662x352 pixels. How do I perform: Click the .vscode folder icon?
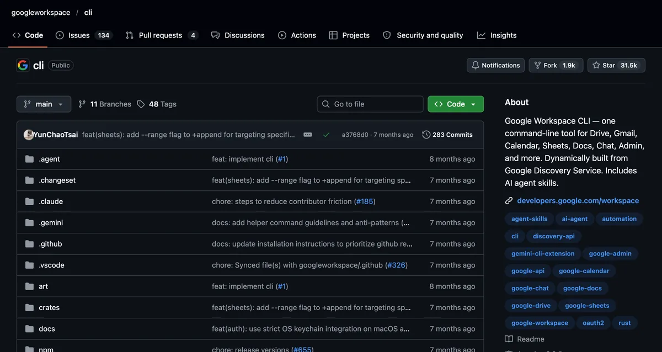(29, 265)
